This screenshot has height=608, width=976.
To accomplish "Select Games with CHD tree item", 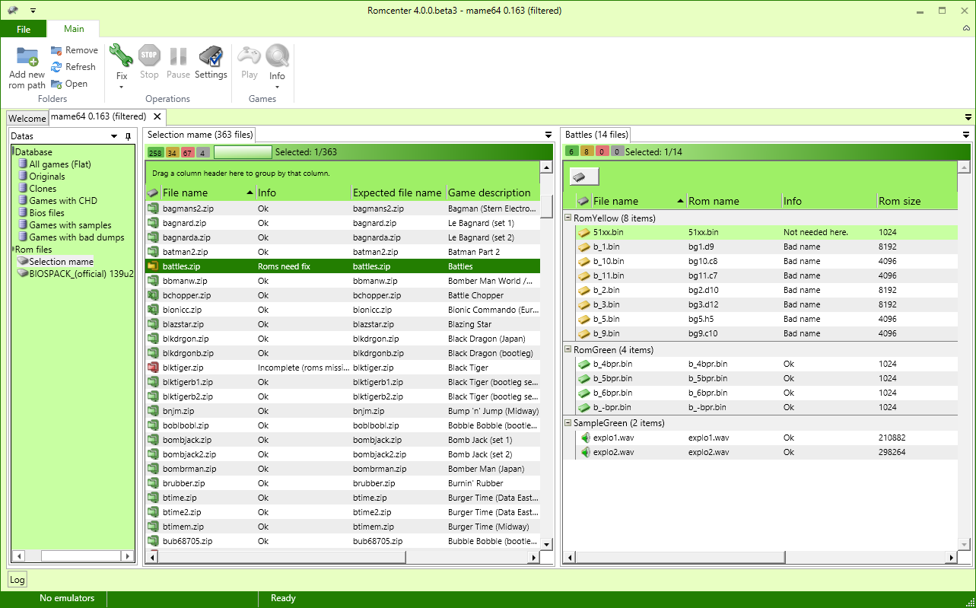I will [x=63, y=201].
